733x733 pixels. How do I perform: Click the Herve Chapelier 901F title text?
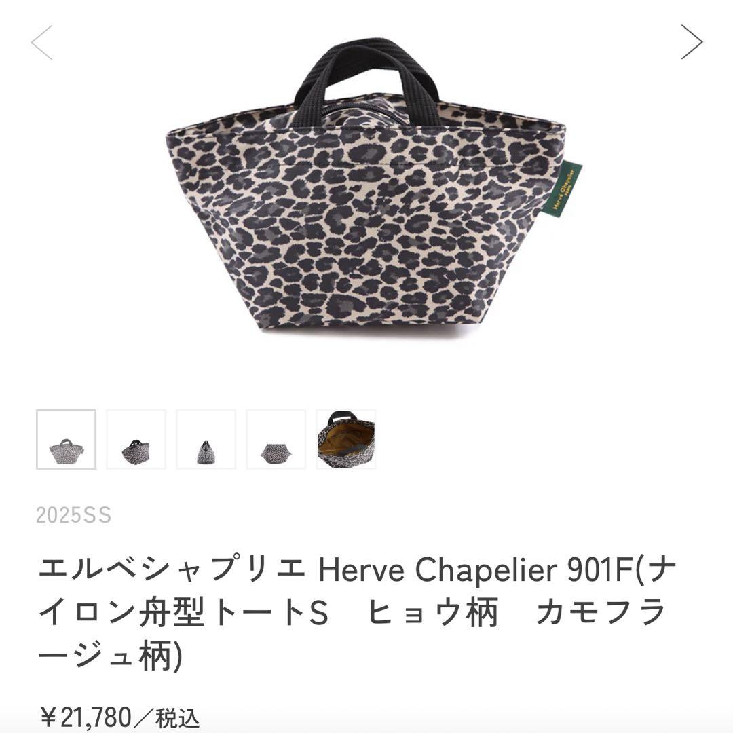coord(476,569)
